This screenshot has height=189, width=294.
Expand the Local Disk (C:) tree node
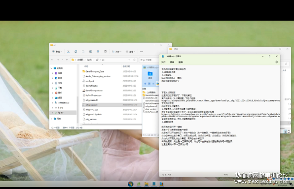pyautogui.click(x=53, y=103)
